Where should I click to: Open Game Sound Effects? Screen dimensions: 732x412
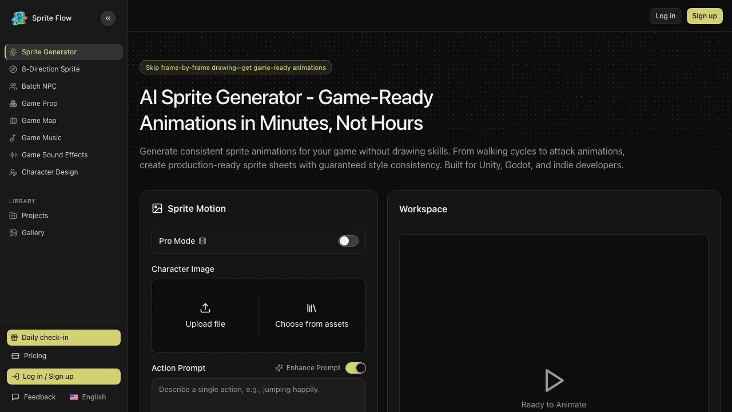point(63,155)
